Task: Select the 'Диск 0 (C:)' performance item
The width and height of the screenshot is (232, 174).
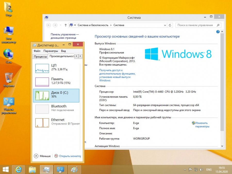Action: [56, 95]
